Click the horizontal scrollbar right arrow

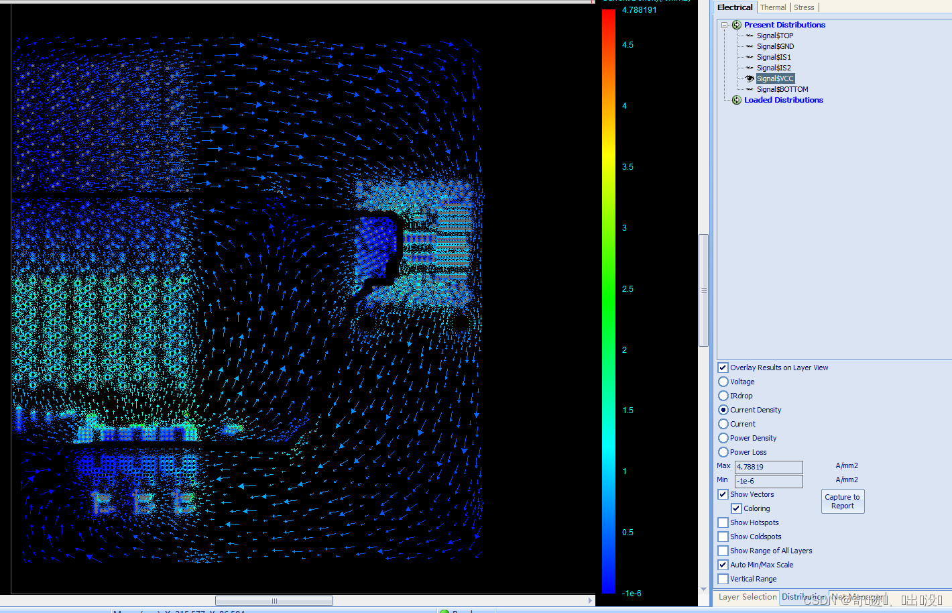coord(590,601)
